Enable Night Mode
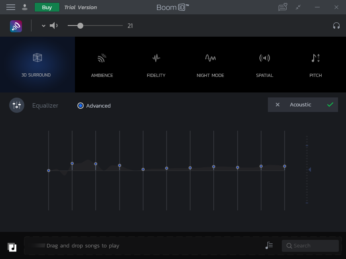346x259 pixels. click(210, 64)
